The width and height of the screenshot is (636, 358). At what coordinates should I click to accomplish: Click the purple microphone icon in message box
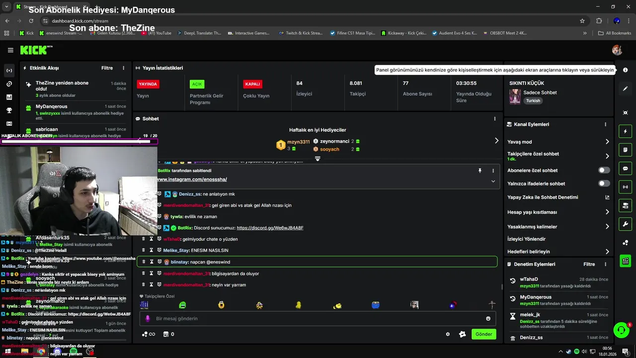[x=148, y=319]
